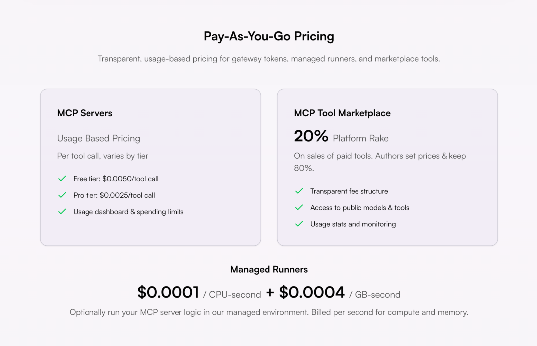Click the Free tier $0.0050/tool call text
Screen dimensions: 537x346
[x=116, y=179]
